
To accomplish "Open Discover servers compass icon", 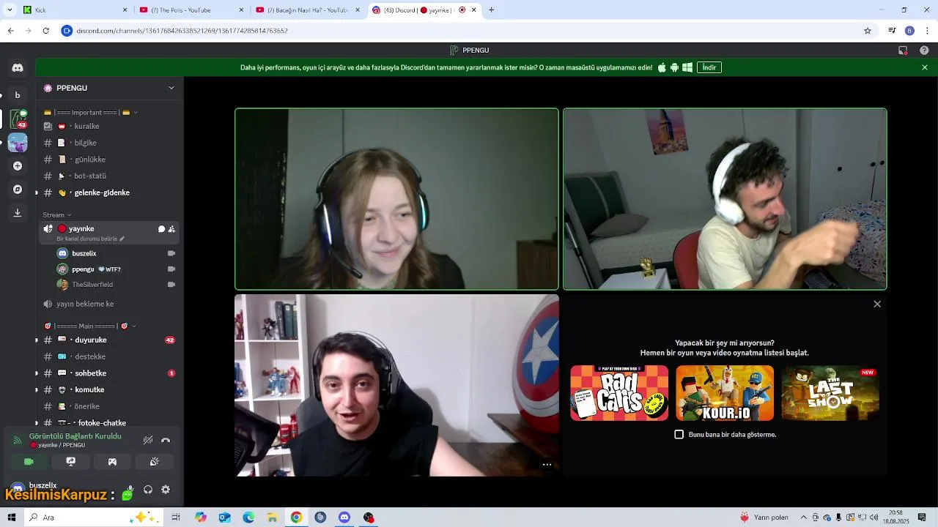I will 18,190.
